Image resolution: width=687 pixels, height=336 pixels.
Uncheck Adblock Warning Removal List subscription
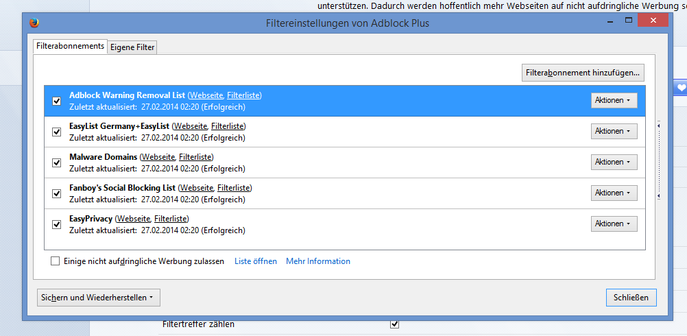tap(56, 101)
